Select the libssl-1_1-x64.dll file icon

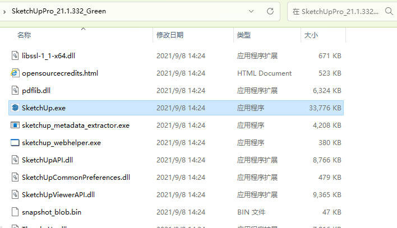(x=15, y=55)
